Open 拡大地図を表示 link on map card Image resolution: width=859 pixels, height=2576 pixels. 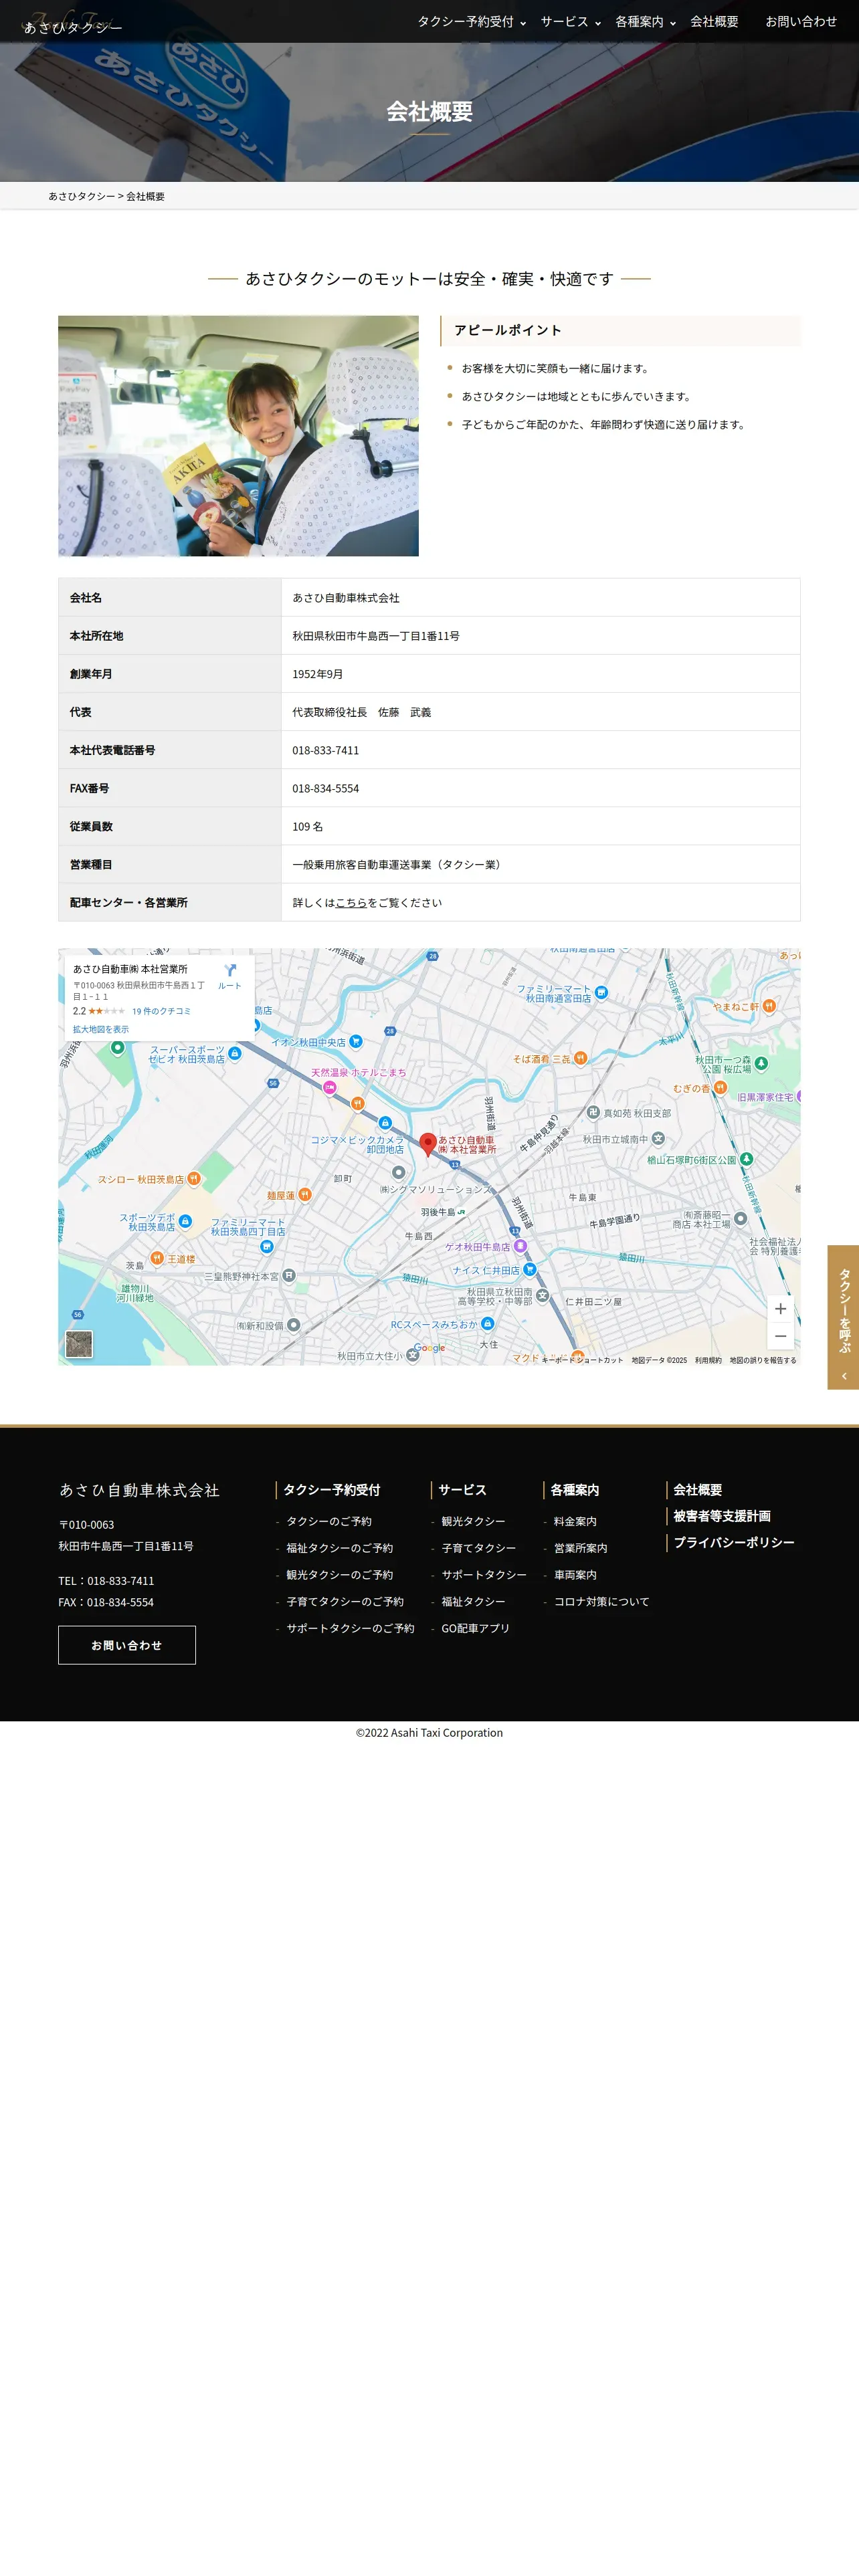click(x=100, y=1029)
